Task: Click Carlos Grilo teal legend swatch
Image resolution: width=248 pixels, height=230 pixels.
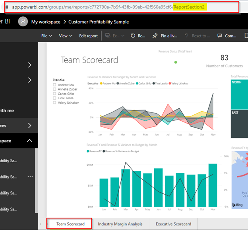Action: (x=137, y=83)
